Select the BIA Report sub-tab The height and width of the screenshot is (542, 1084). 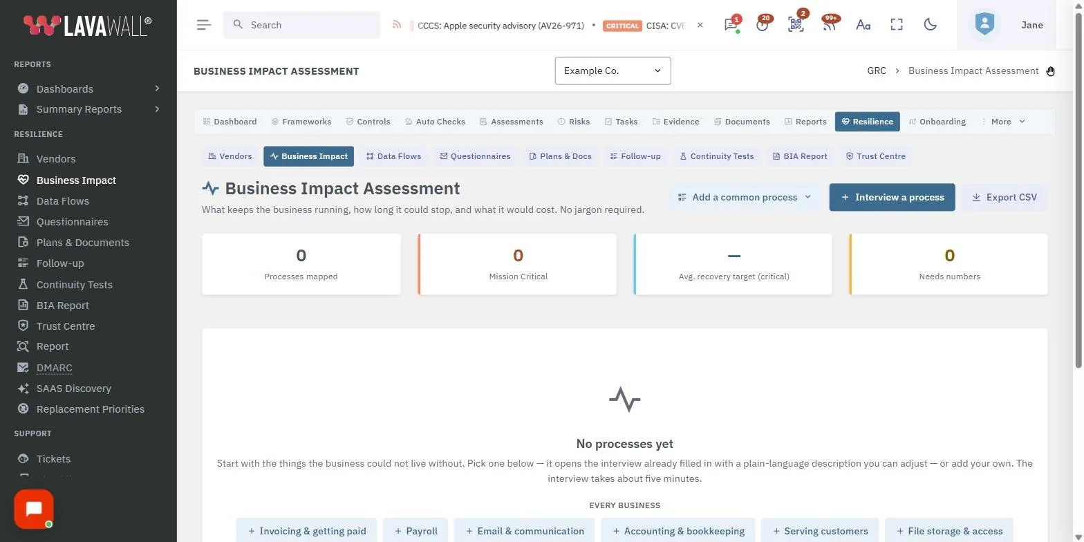pos(800,156)
